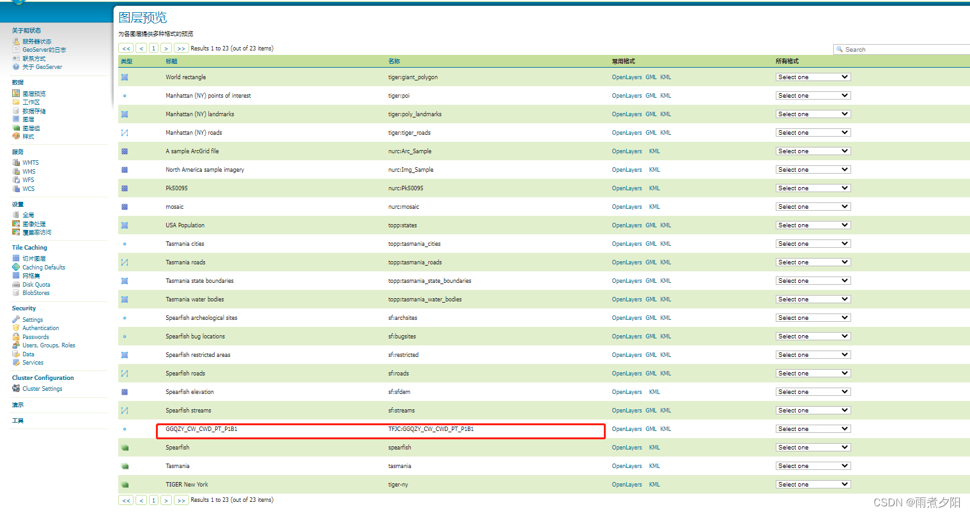This screenshot has height=514, width=970.
Task: Open the 切片图层 sidebar item
Action: point(34,259)
